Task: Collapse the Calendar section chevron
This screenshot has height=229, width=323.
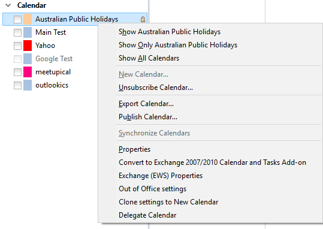Action: [x=8, y=5]
